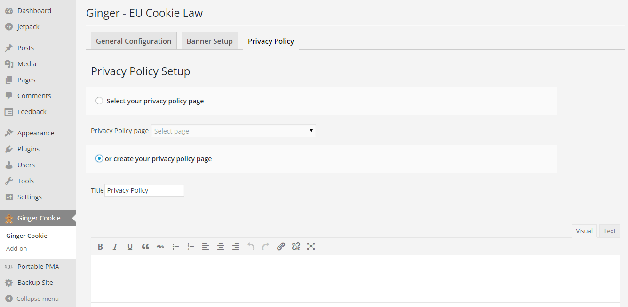Undo last edit in editor
This screenshot has height=307, width=628.
(251, 246)
